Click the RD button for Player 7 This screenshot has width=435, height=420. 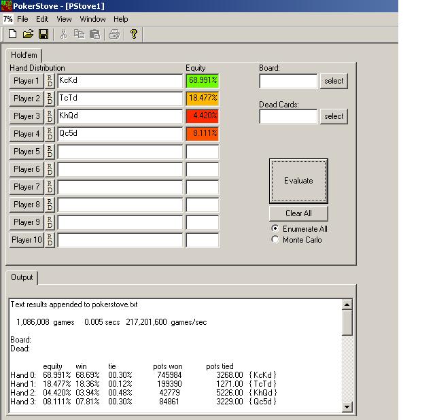(x=50, y=187)
